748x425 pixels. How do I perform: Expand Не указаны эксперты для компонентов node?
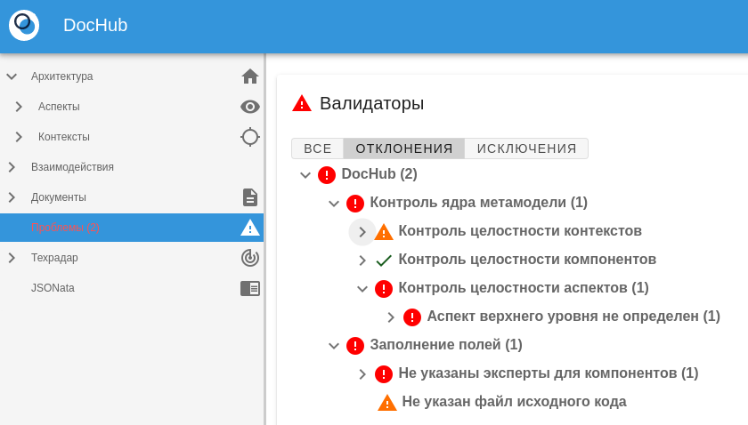362,374
